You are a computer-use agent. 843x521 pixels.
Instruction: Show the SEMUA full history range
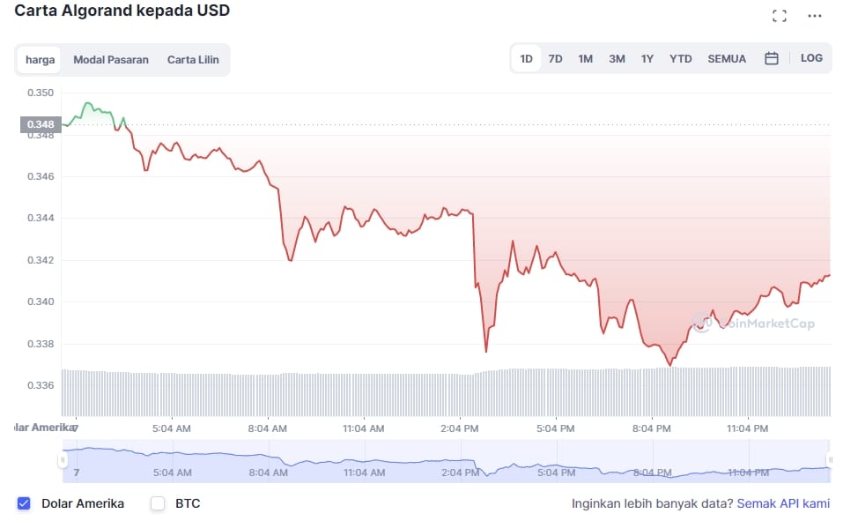[727, 59]
